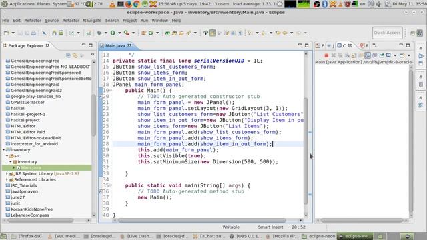
Task: Open the Run dropdown arrow
Action: (x=119, y=33)
